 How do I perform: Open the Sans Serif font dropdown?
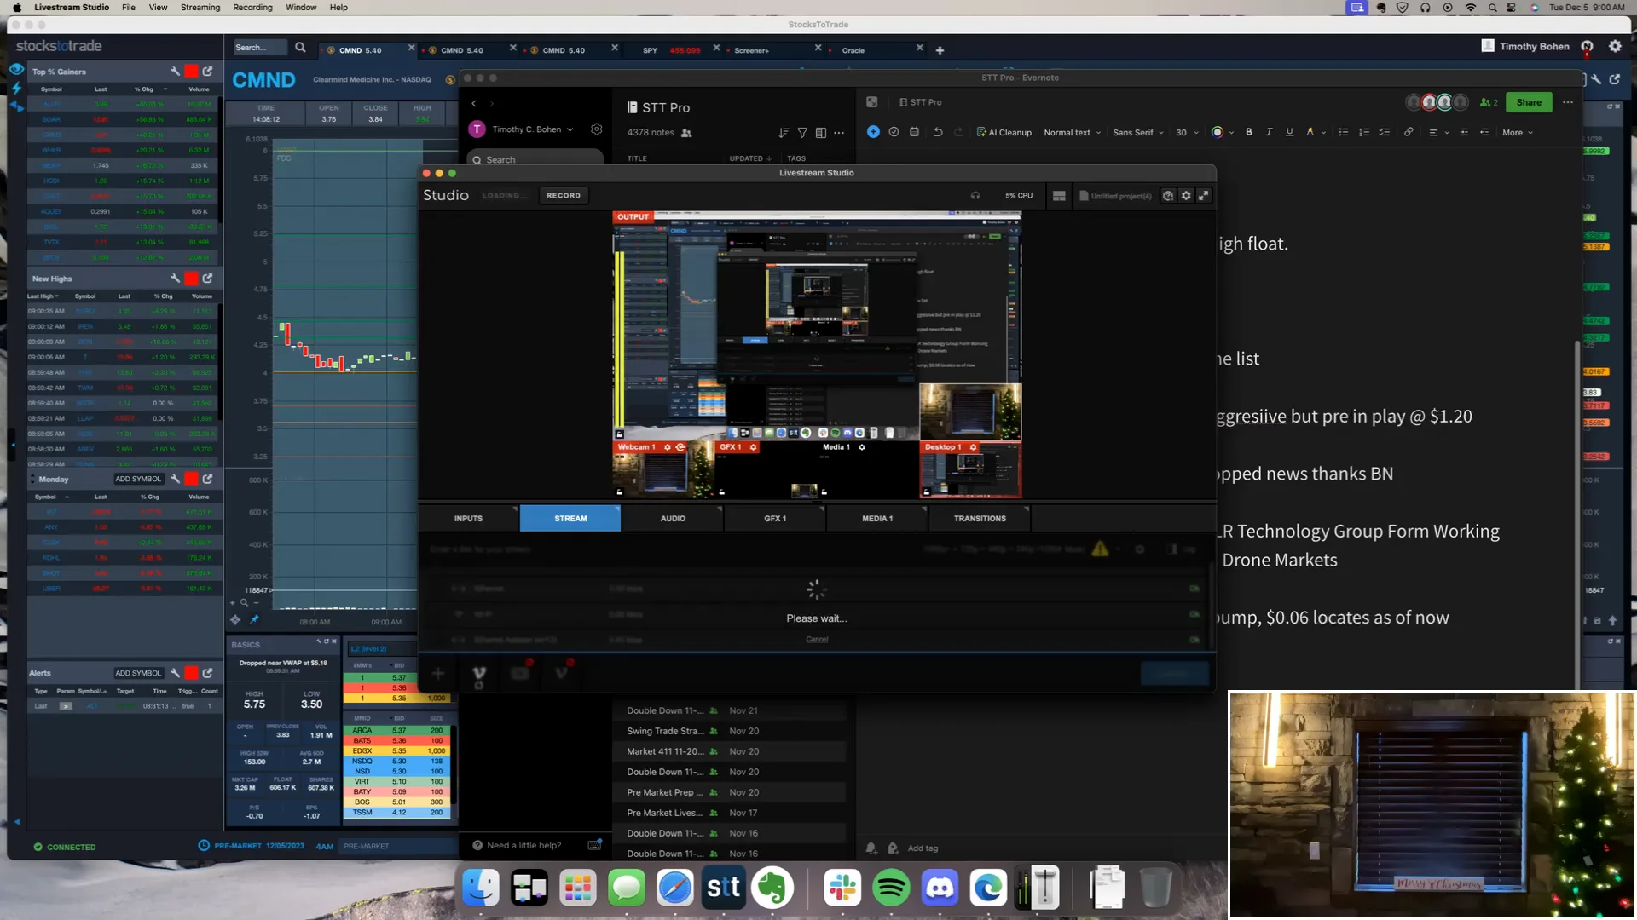(x=1137, y=132)
